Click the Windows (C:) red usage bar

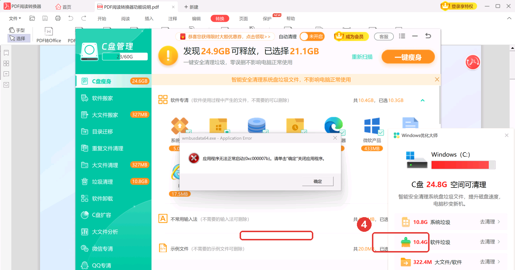[463, 165]
